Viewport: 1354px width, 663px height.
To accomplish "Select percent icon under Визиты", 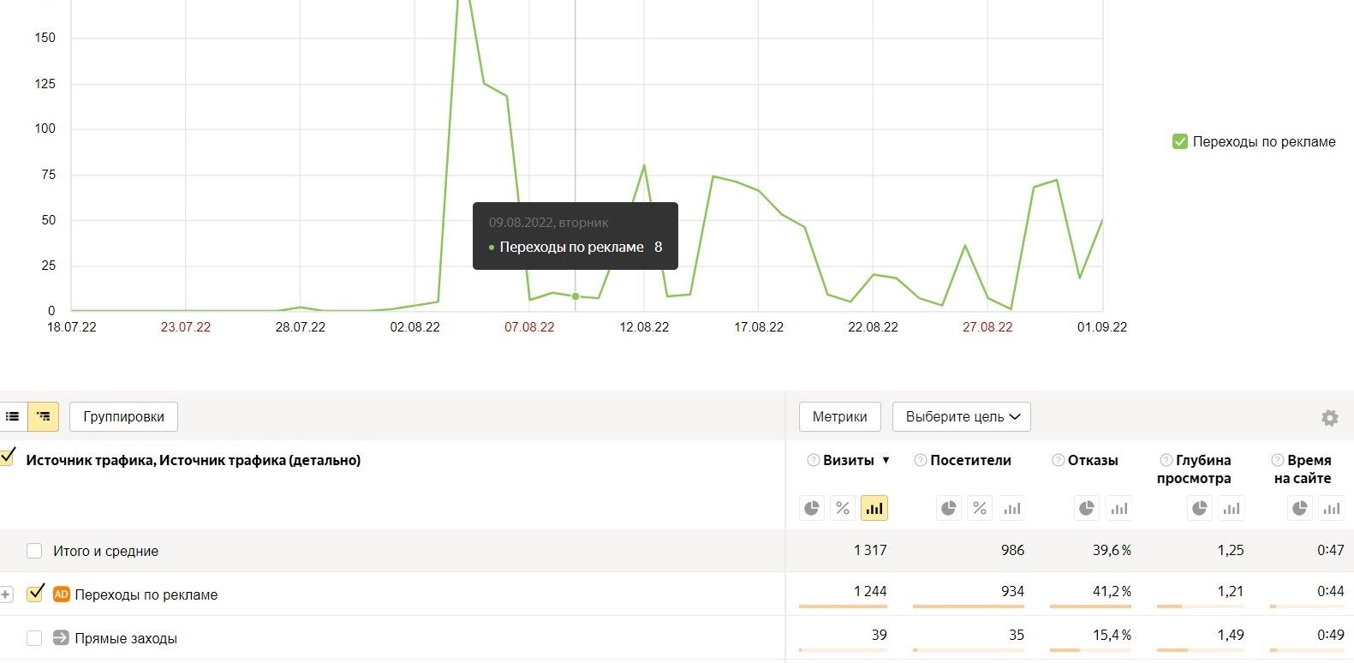I will (x=843, y=508).
